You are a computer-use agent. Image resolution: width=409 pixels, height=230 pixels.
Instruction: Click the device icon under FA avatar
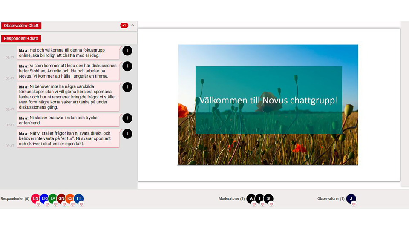tap(55, 204)
